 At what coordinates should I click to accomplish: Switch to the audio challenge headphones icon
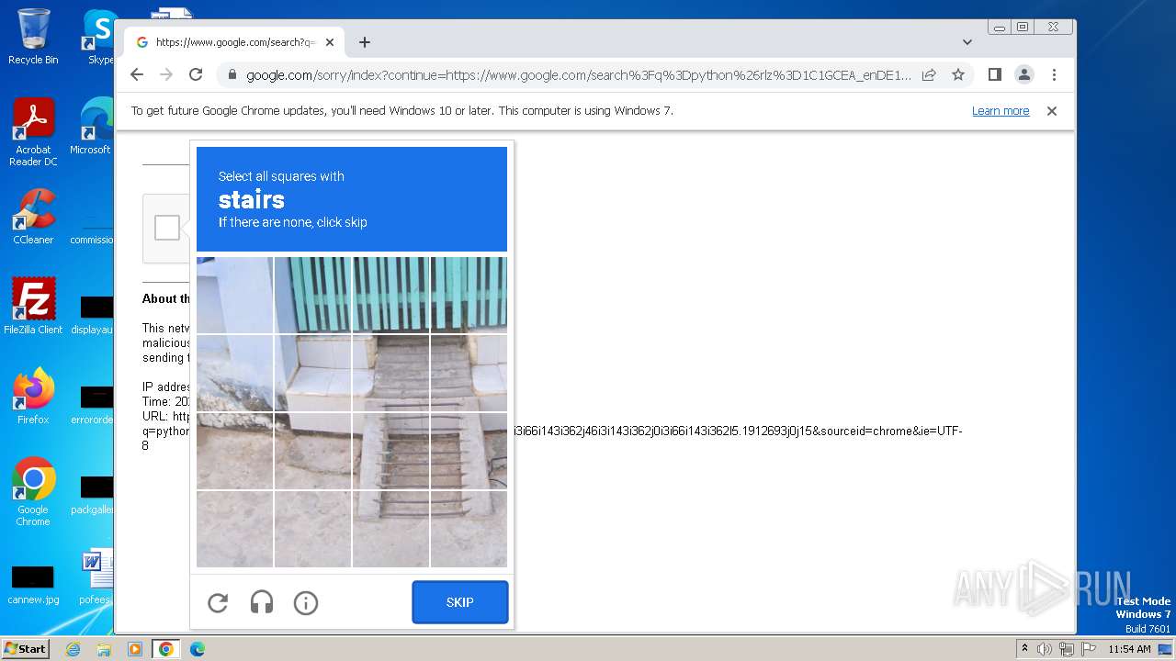(262, 603)
